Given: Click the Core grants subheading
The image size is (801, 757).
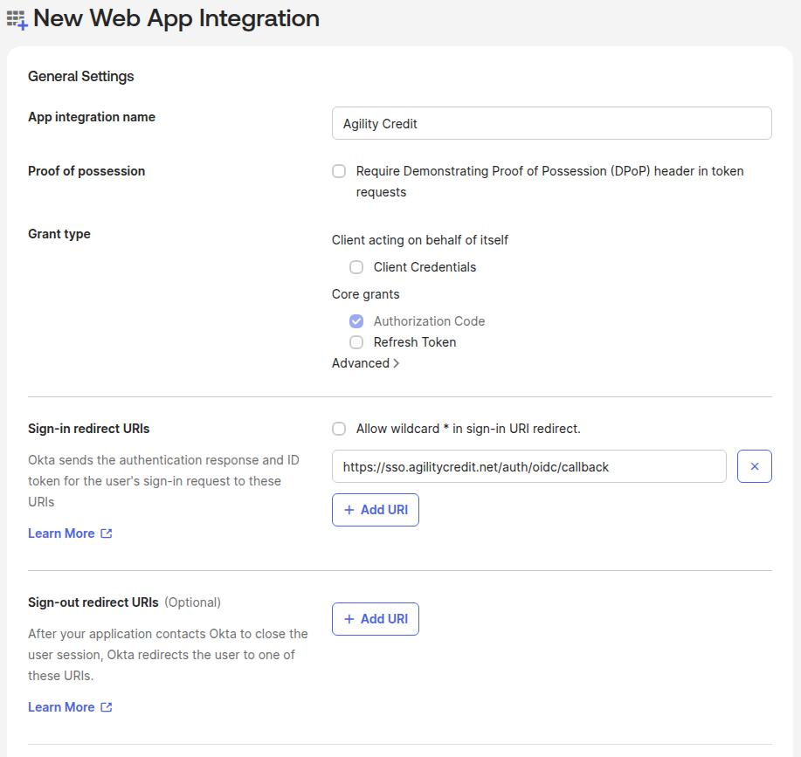Looking at the screenshot, I should [x=365, y=294].
